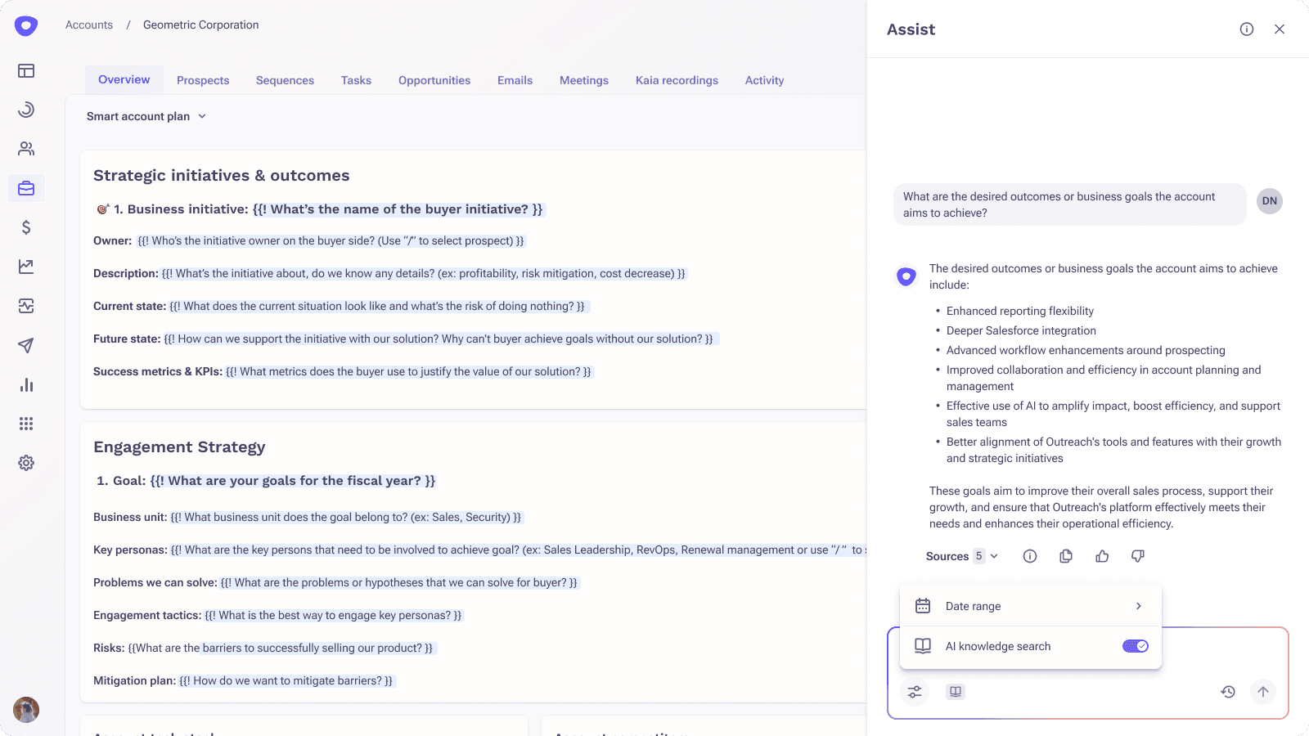Submit the message with the arrow button

click(x=1262, y=692)
